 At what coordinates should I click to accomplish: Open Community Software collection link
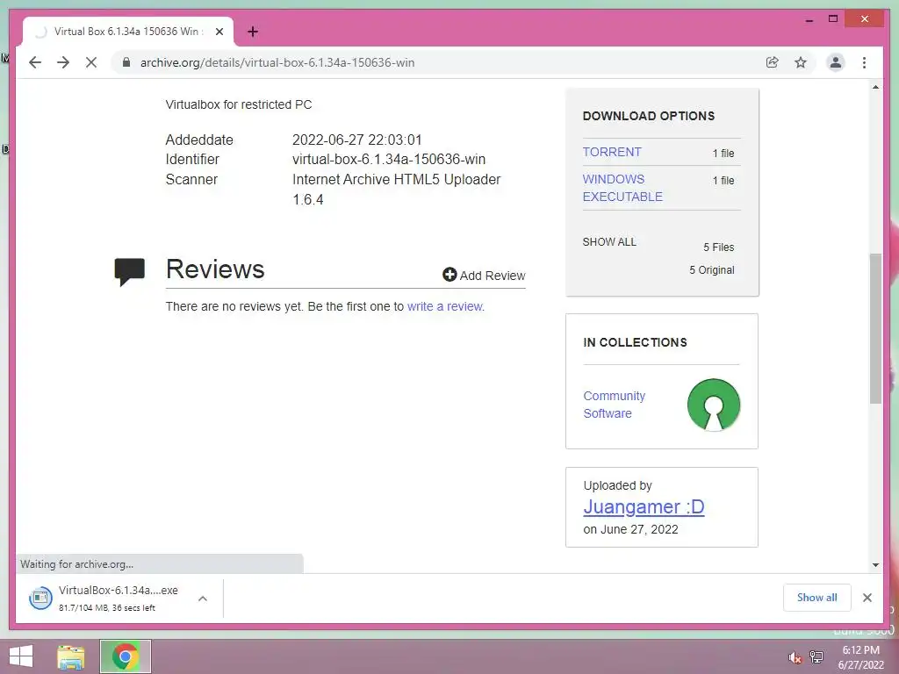(x=614, y=405)
